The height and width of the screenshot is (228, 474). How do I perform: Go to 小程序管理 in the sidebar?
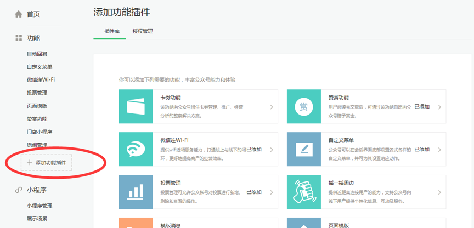[39, 206]
